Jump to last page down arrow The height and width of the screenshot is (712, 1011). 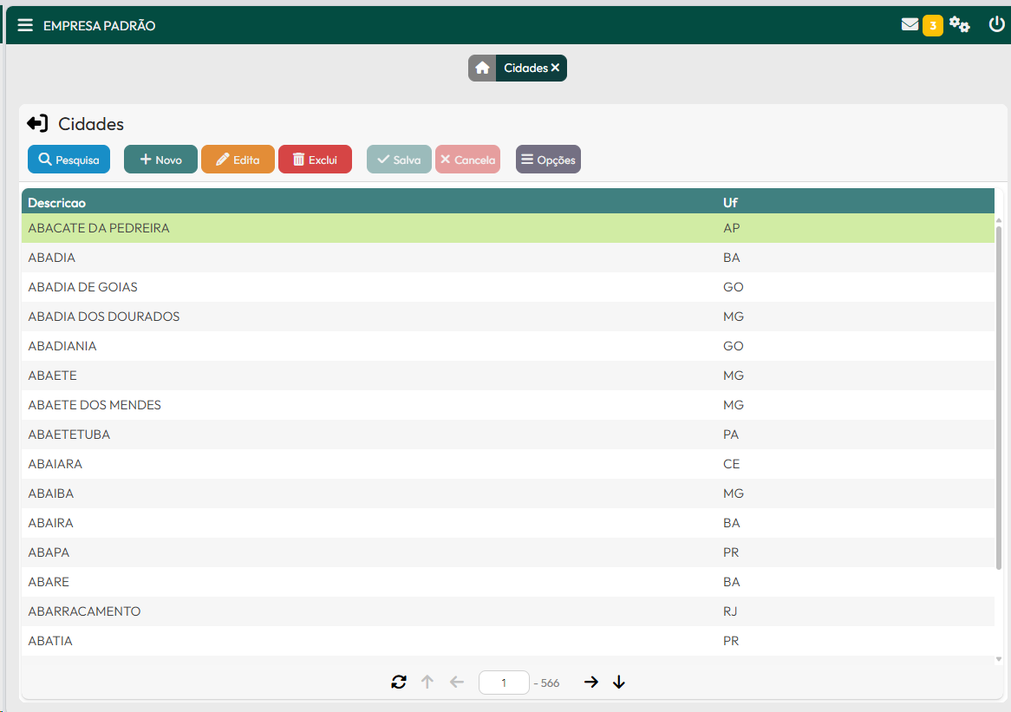pyautogui.click(x=619, y=683)
